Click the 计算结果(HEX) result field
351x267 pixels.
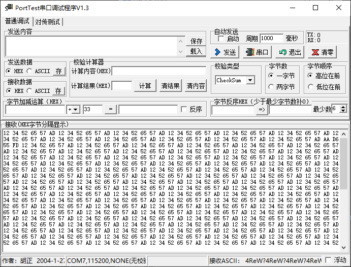pos(122,86)
